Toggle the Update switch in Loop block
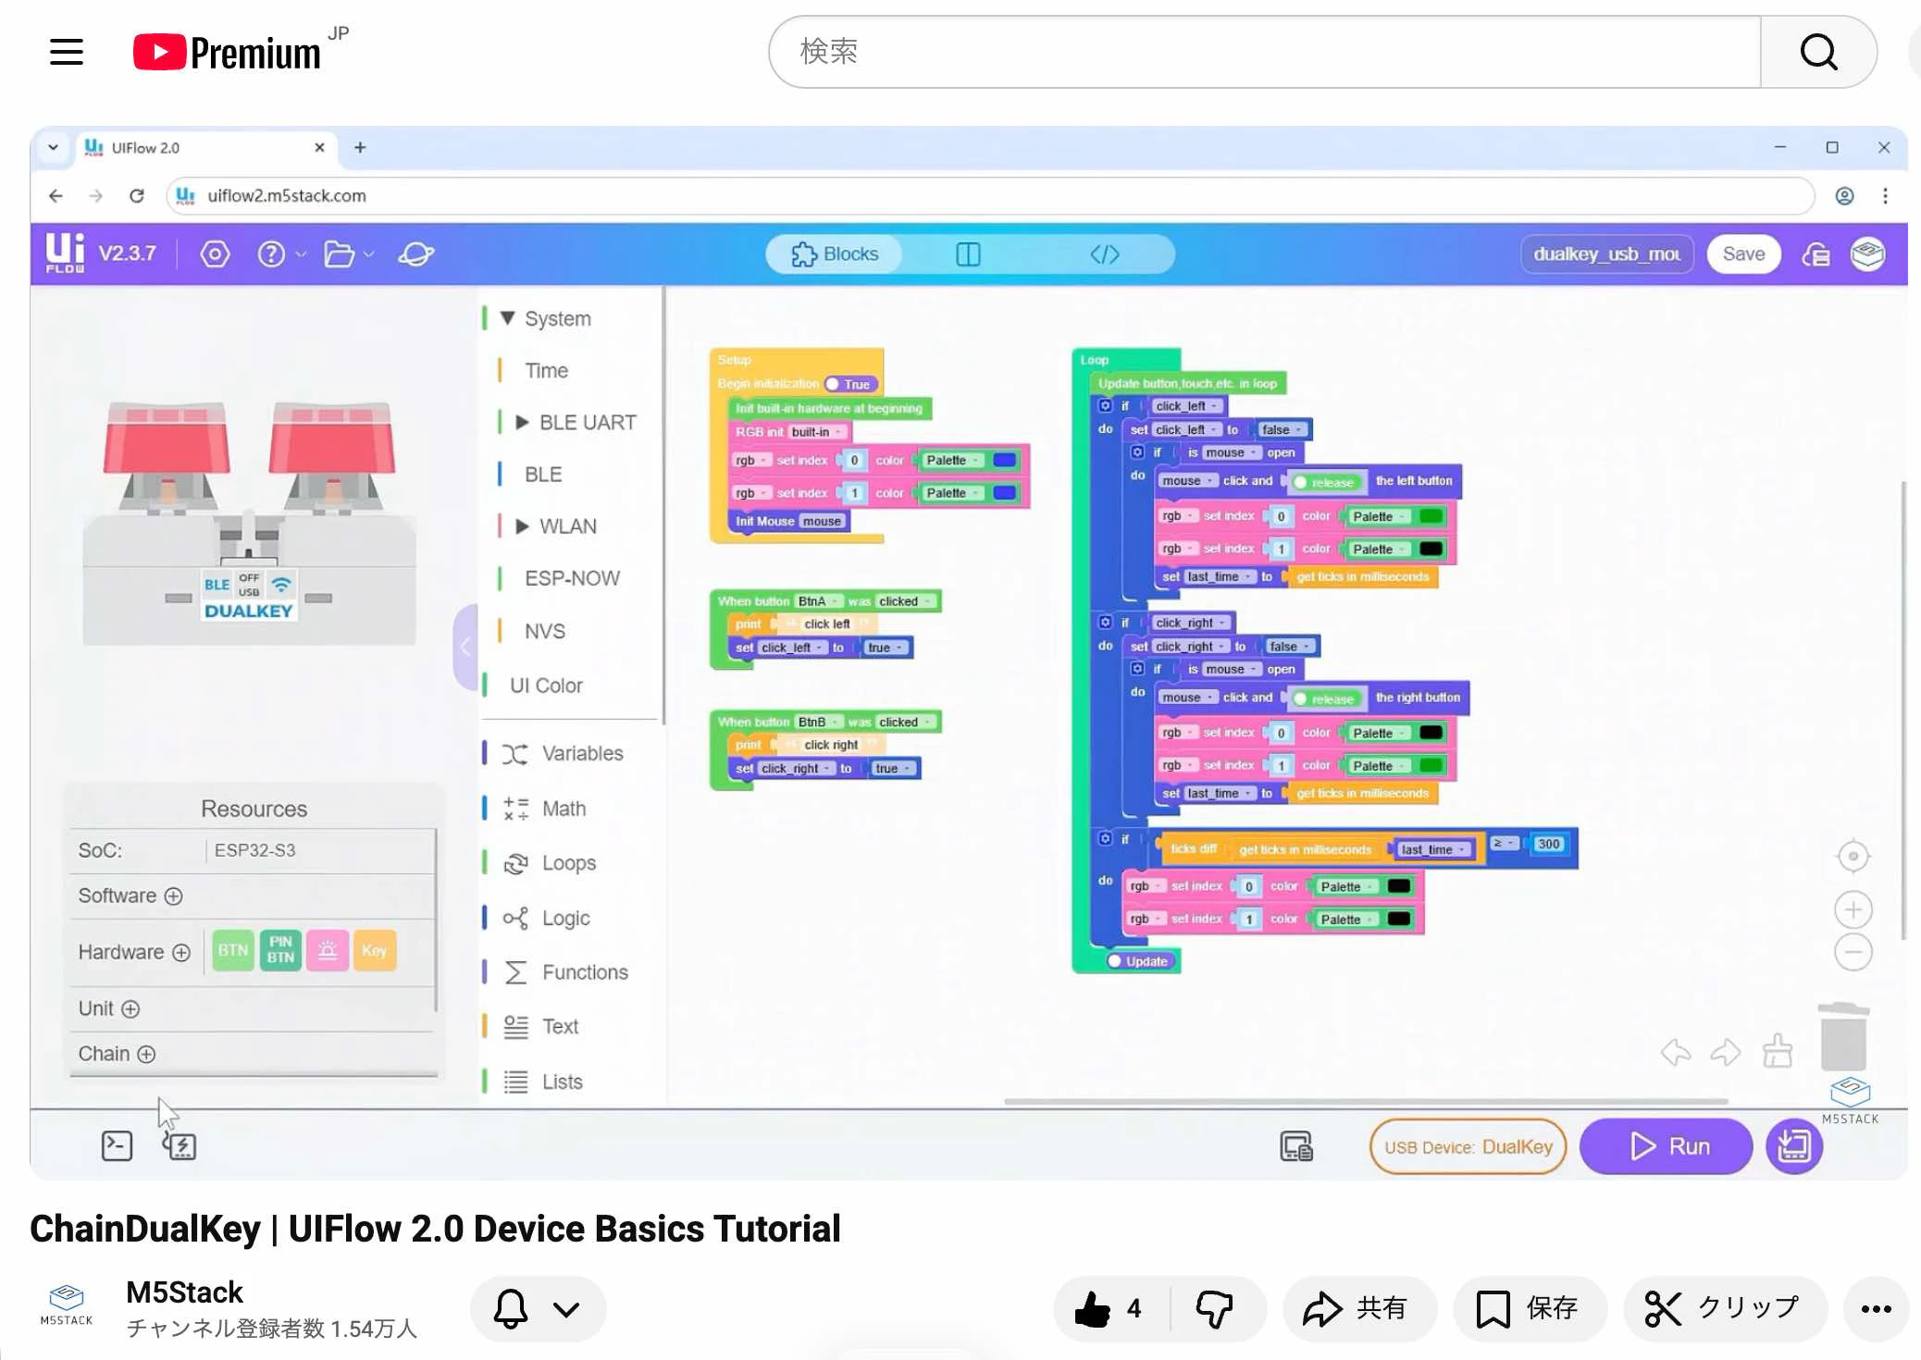 [1139, 961]
